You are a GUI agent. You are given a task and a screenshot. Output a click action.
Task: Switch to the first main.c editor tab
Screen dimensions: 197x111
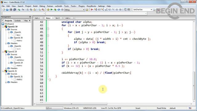click(x=37, y=18)
